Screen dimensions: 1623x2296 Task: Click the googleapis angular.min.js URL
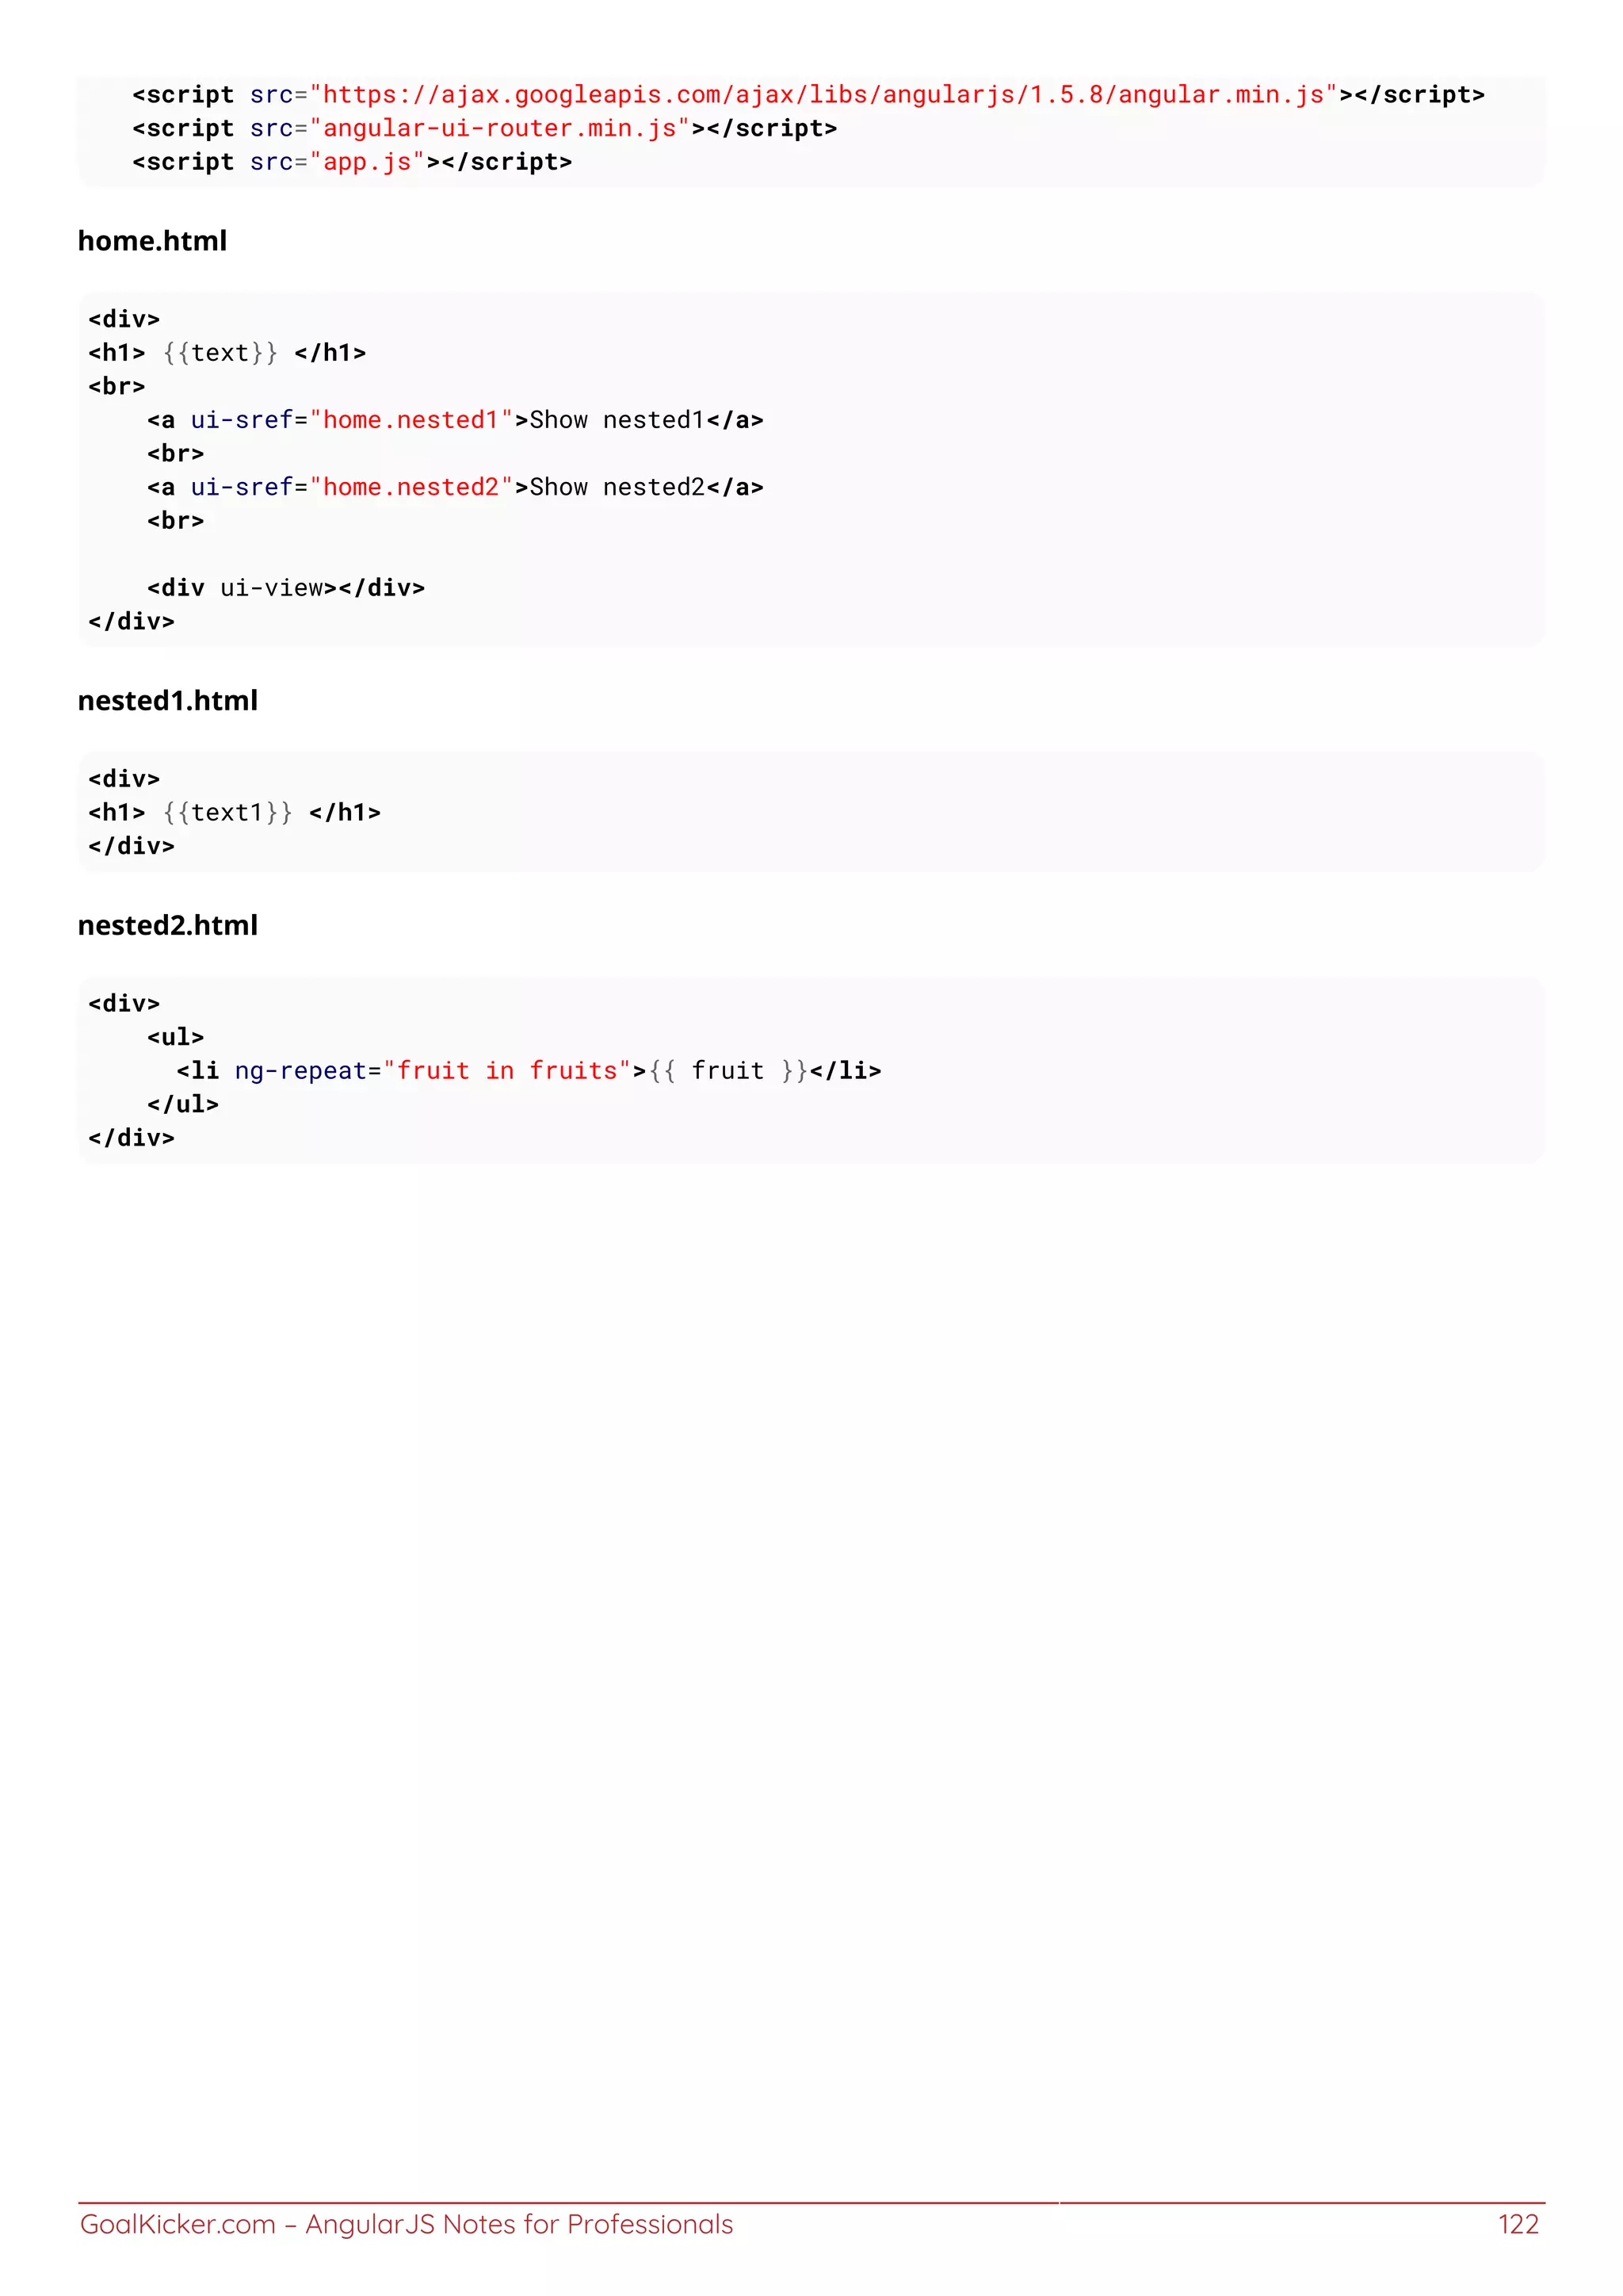(823, 95)
